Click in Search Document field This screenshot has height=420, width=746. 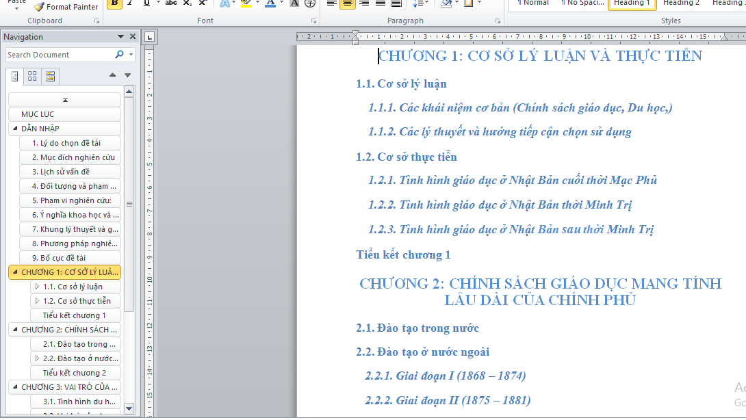coord(59,55)
